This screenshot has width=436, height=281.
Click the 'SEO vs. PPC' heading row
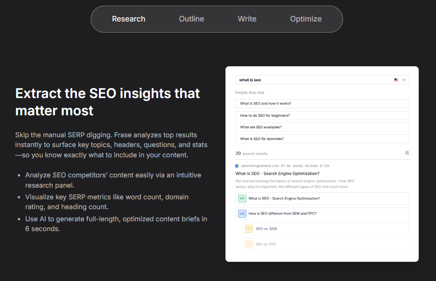(325, 244)
